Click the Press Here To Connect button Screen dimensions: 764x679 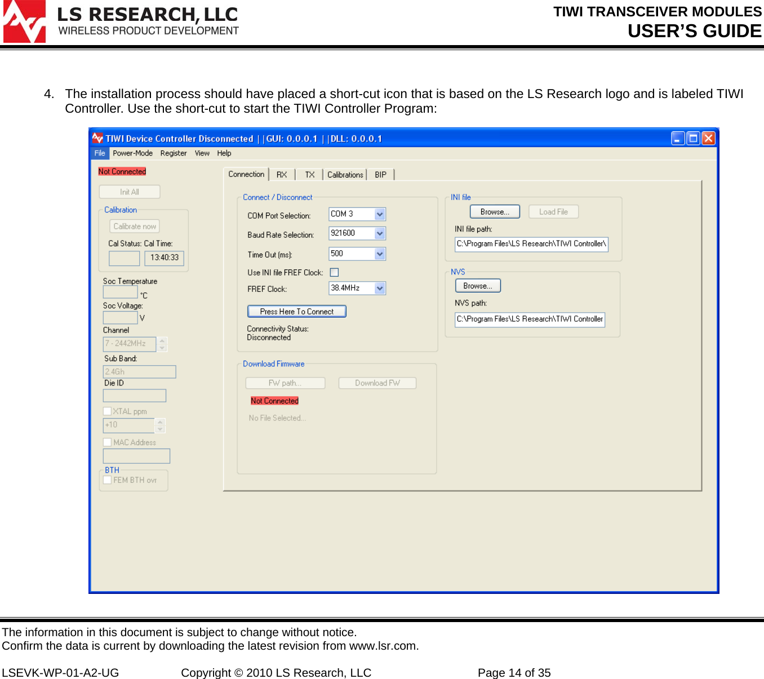(x=297, y=312)
